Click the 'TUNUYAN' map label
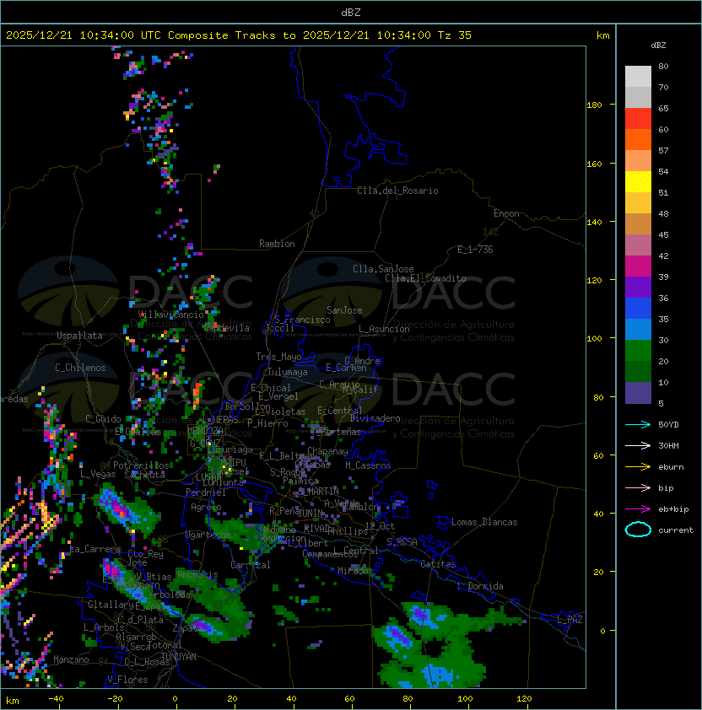Screen dimensions: 702x710 [x=179, y=657]
